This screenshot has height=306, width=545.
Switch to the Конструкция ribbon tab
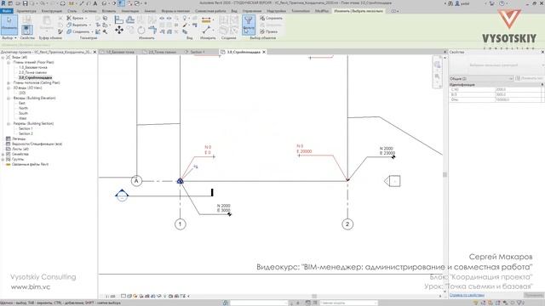click(x=52, y=11)
